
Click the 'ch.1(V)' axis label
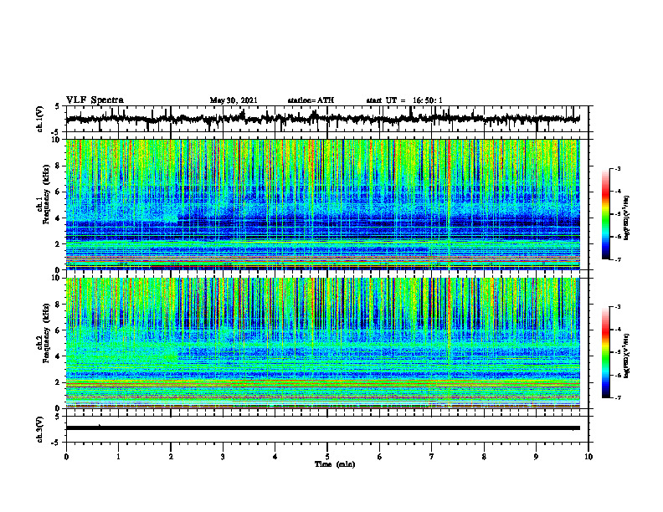(x=40, y=119)
